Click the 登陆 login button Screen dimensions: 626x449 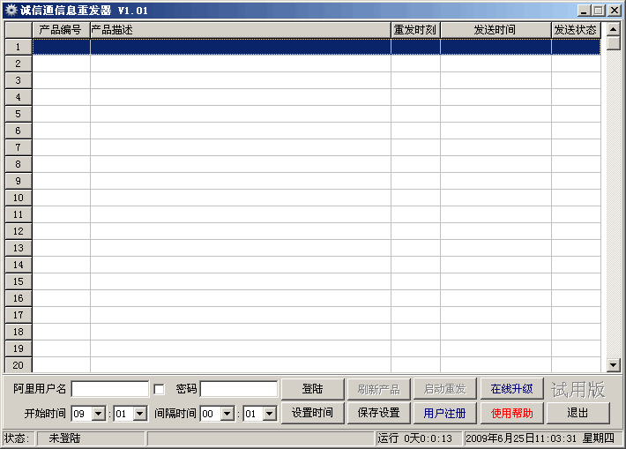pyautogui.click(x=313, y=389)
